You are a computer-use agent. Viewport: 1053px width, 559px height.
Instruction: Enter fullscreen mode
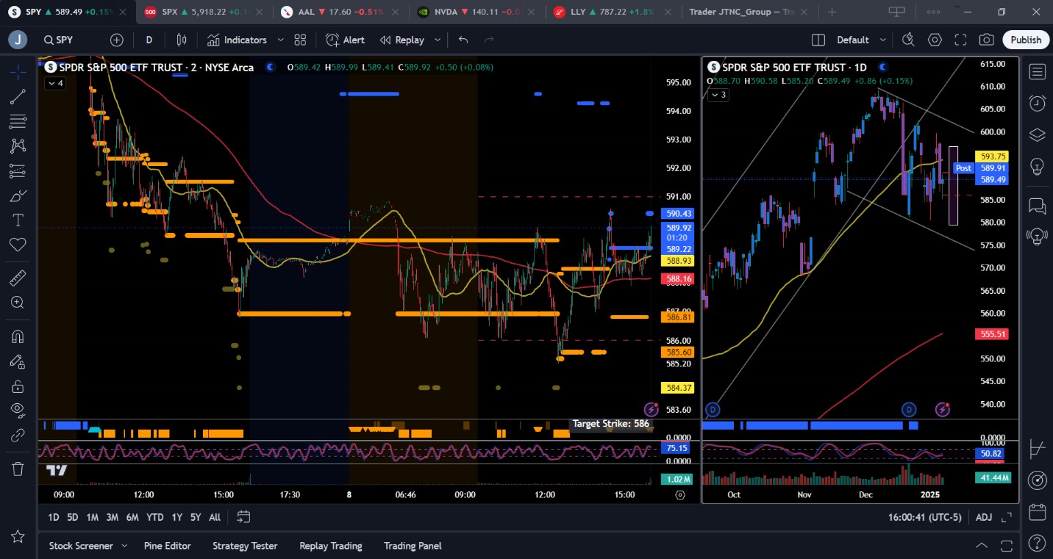(960, 40)
